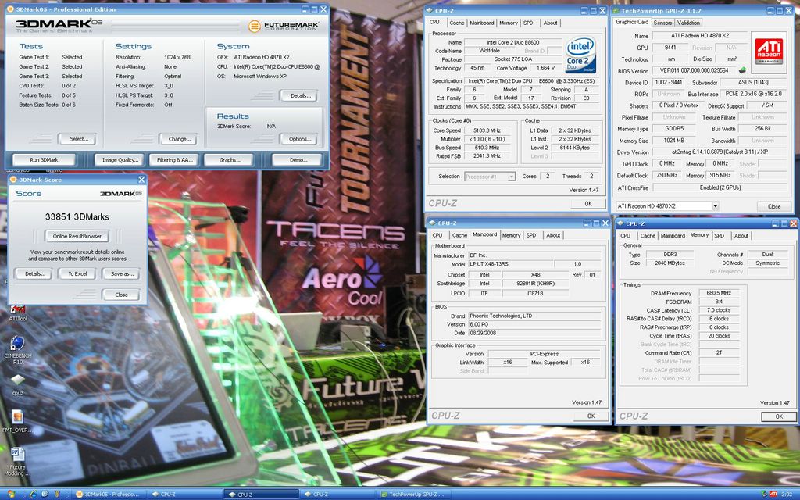The width and height of the screenshot is (800, 500).
Task: Click the ATI Radeon logo in GPU-Z
Action: click(769, 52)
